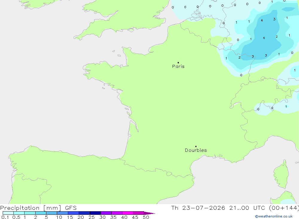
Task: Pick the legend swatch between 25 and 30
Action: click(x=95, y=213)
